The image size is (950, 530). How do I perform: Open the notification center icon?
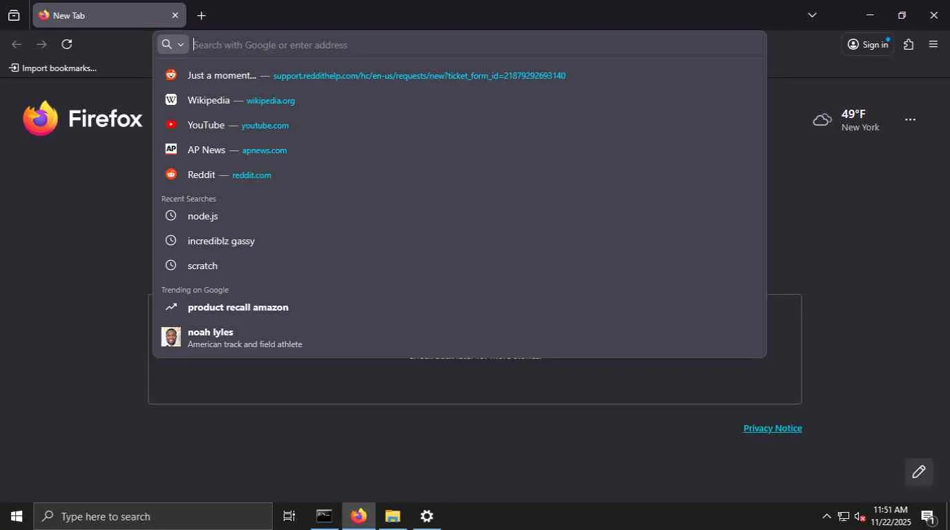click(x=929, y=516)
